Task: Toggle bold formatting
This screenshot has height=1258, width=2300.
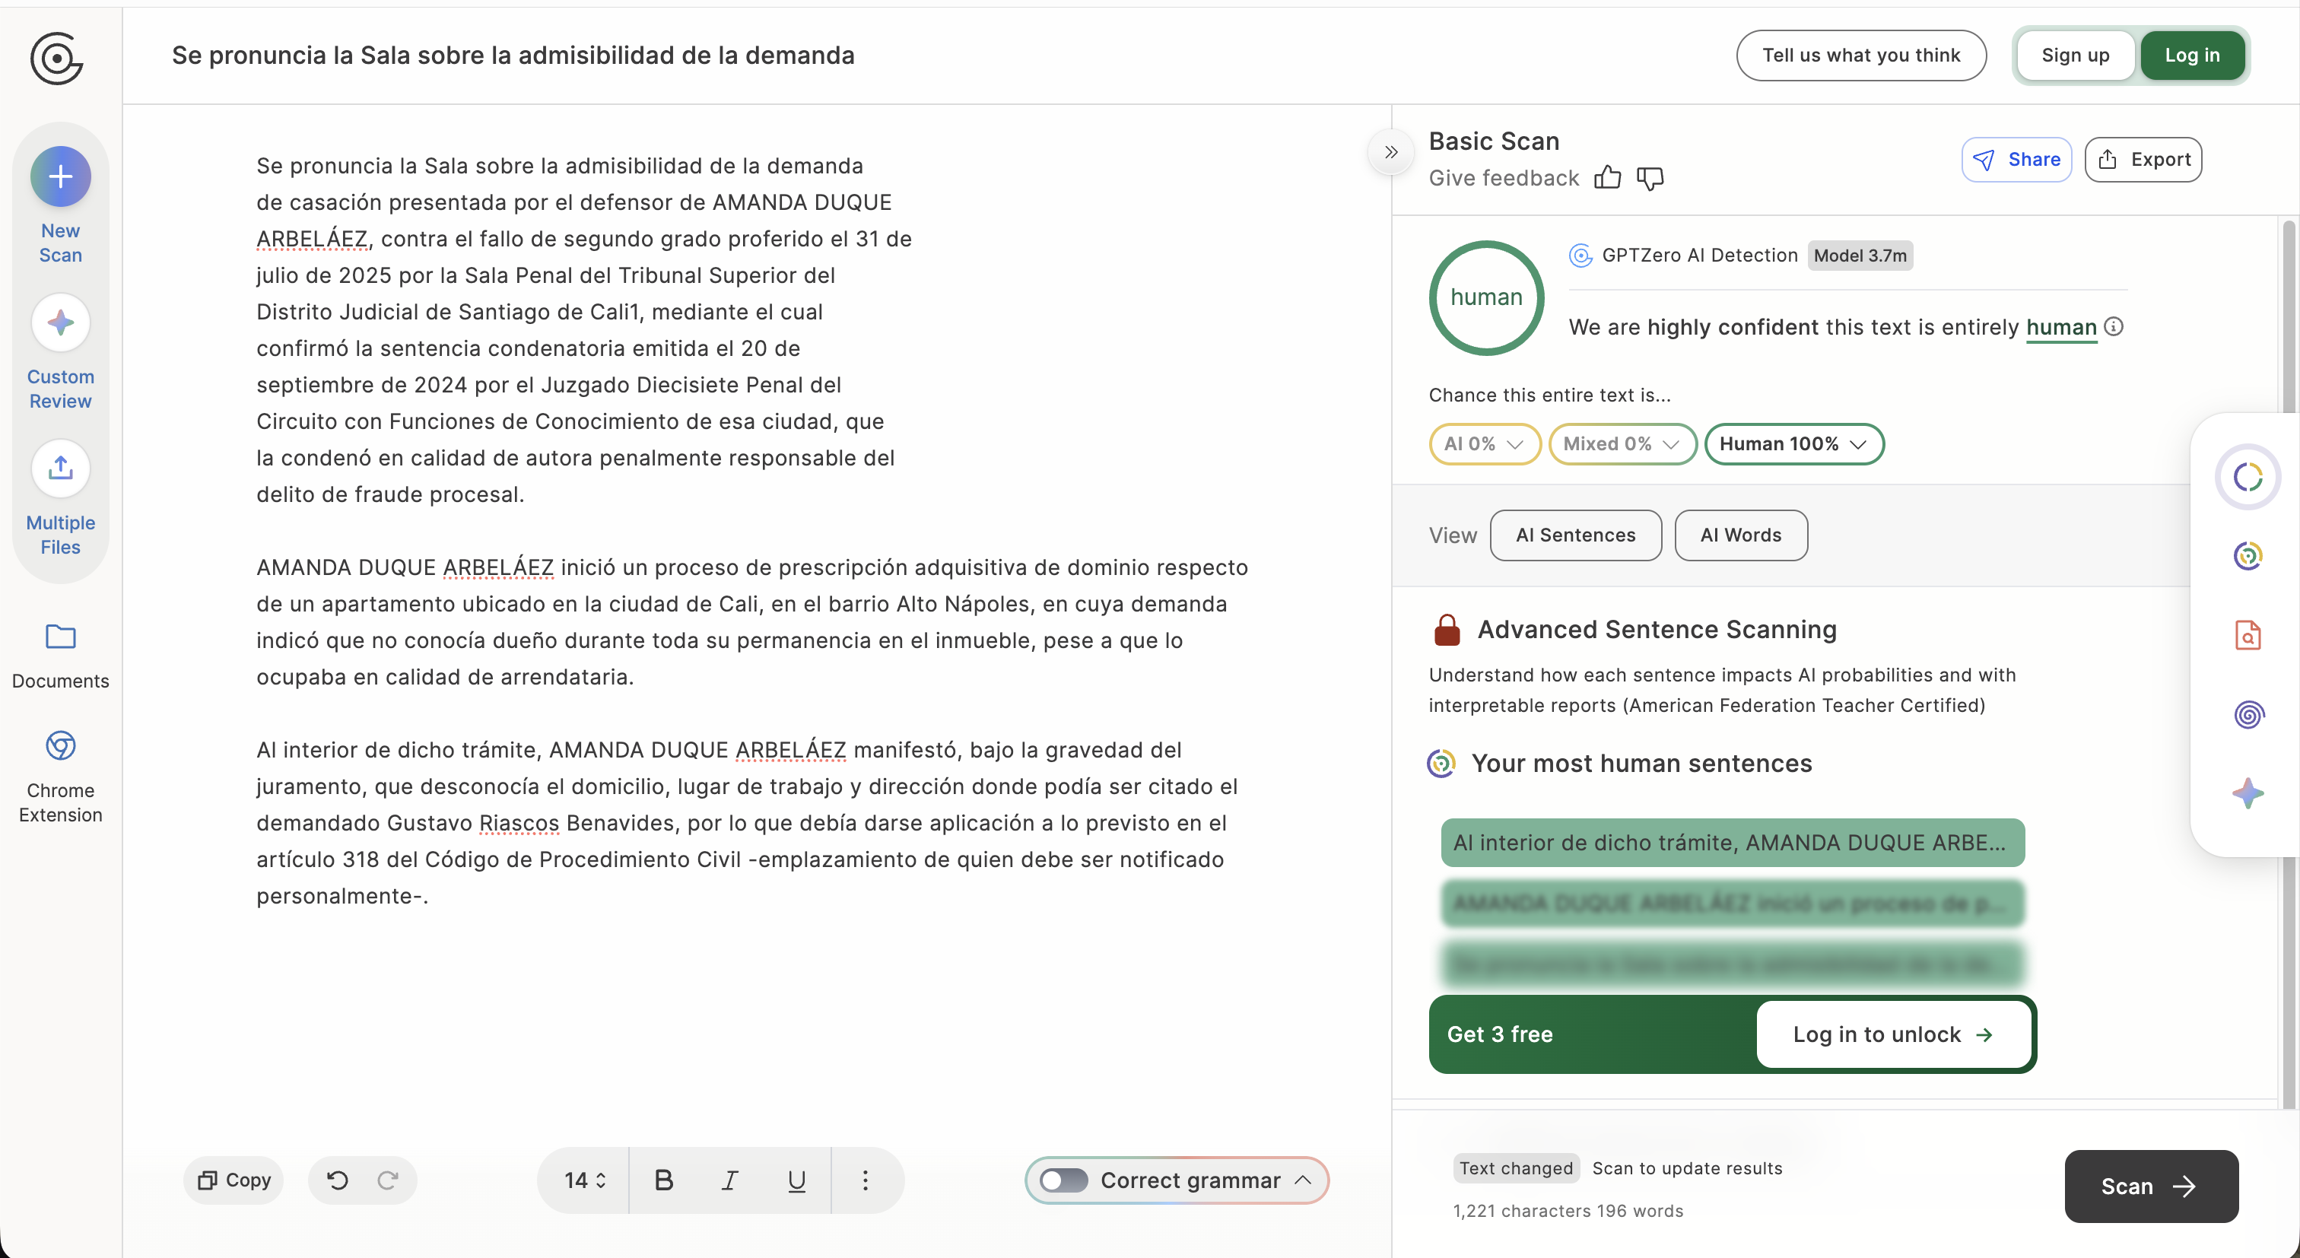Action: (x=663, y=1180)
